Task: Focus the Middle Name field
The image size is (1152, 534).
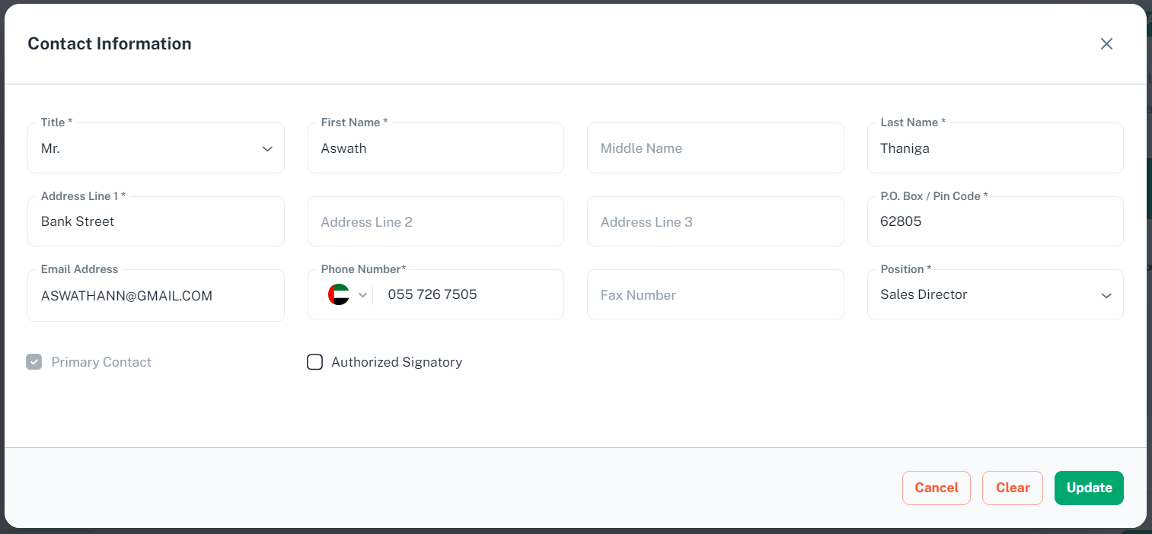Action: point(715,148)
